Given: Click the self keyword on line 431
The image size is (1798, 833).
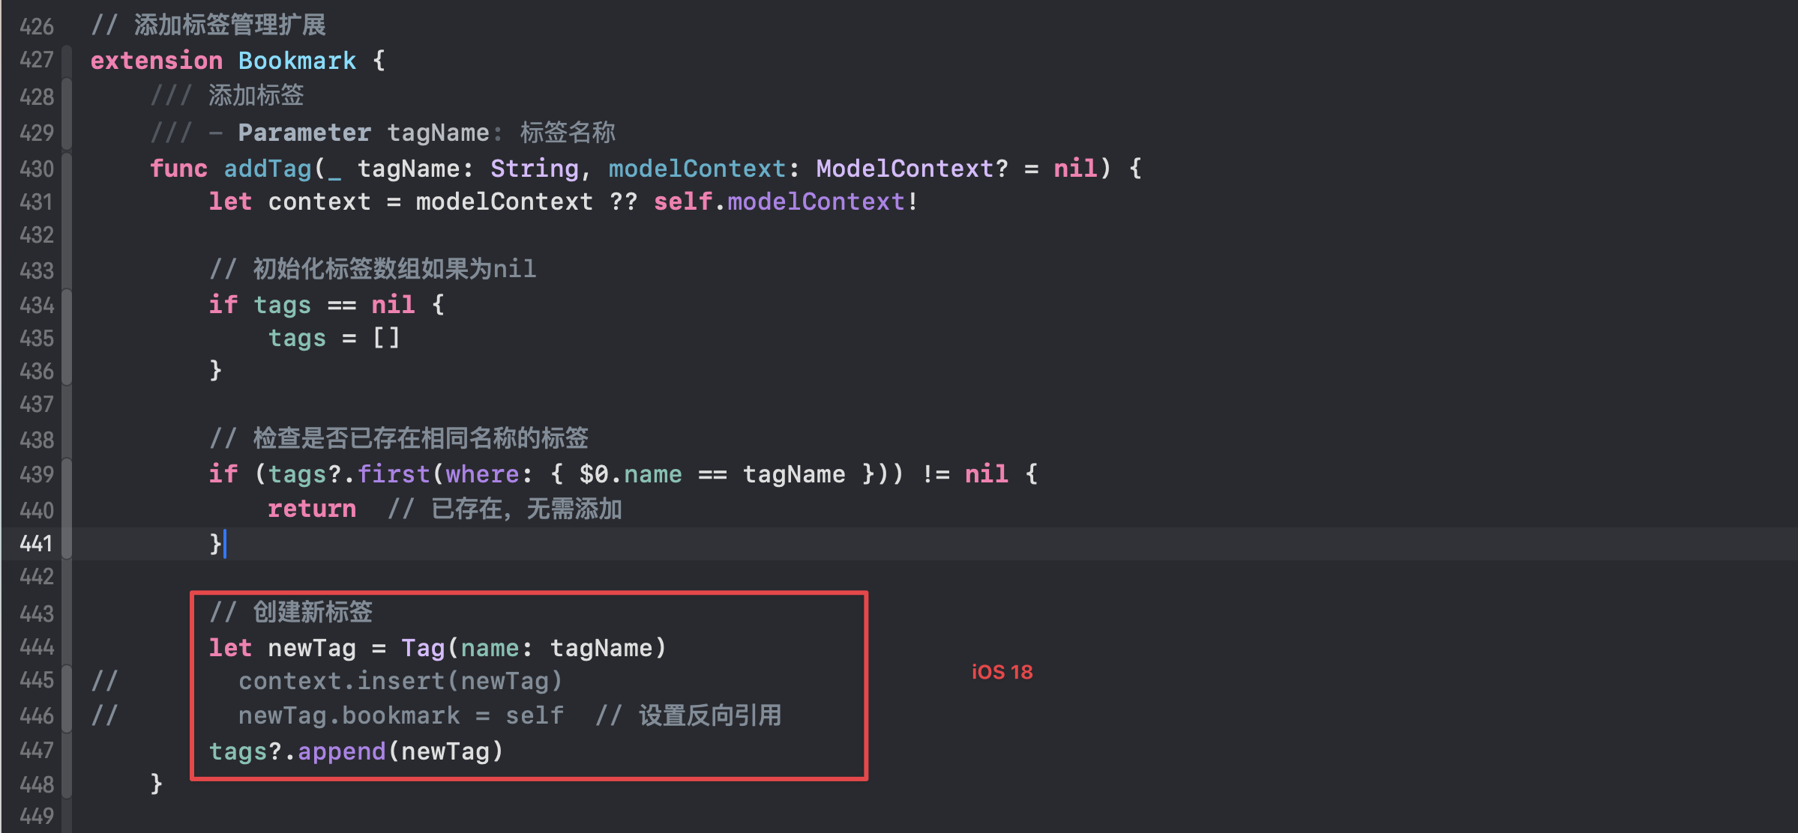Looking at the screenshot, I should (x=682, y=202).
